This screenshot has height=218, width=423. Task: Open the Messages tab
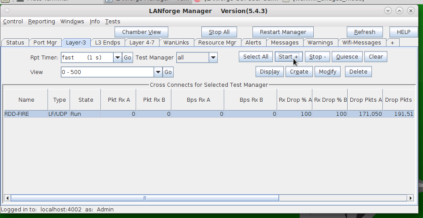tap(285, 43)
